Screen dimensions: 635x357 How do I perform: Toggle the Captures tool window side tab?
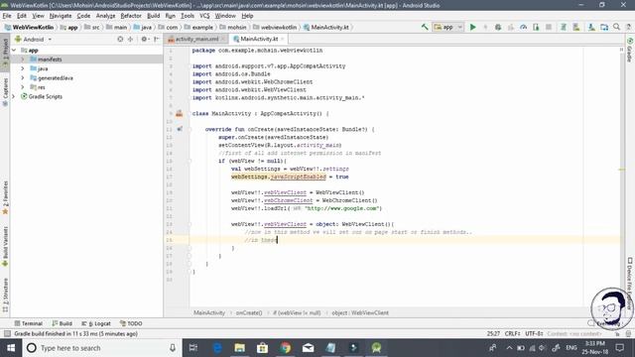point(5,92)
